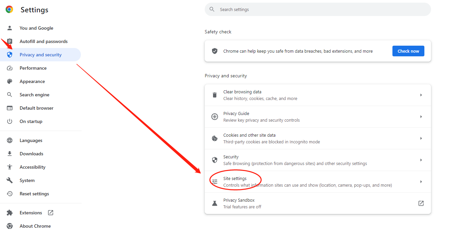Click the 'Safety check' heading

pyautogui.click(x=218, y=32)
